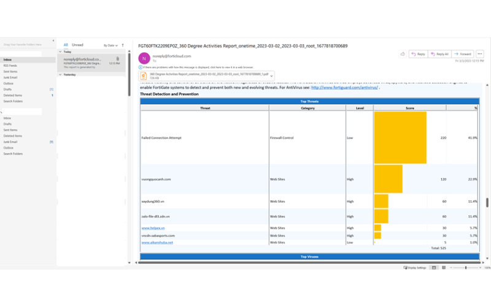Forward this report email
The height and width of the screenshot is (307, 491).
[x=463, y=54]
